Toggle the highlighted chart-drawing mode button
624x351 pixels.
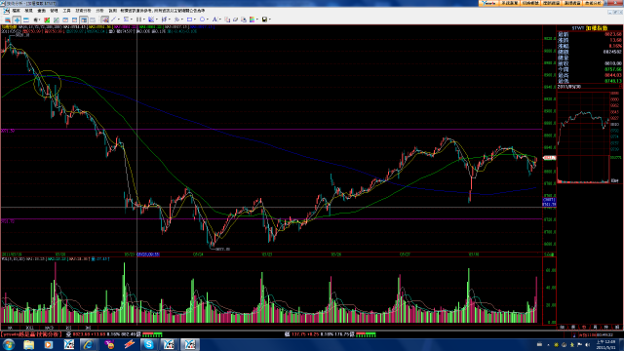coord(104,19)
